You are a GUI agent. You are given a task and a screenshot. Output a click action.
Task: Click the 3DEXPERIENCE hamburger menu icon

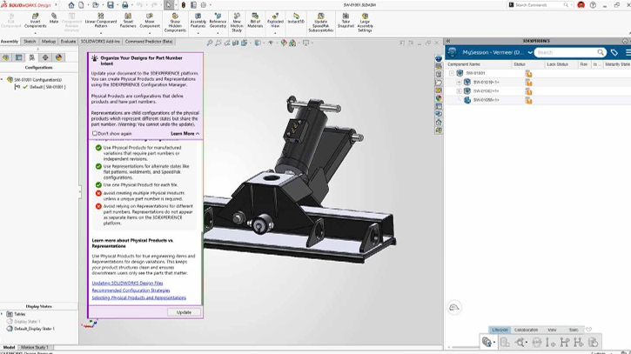(628, 52)
